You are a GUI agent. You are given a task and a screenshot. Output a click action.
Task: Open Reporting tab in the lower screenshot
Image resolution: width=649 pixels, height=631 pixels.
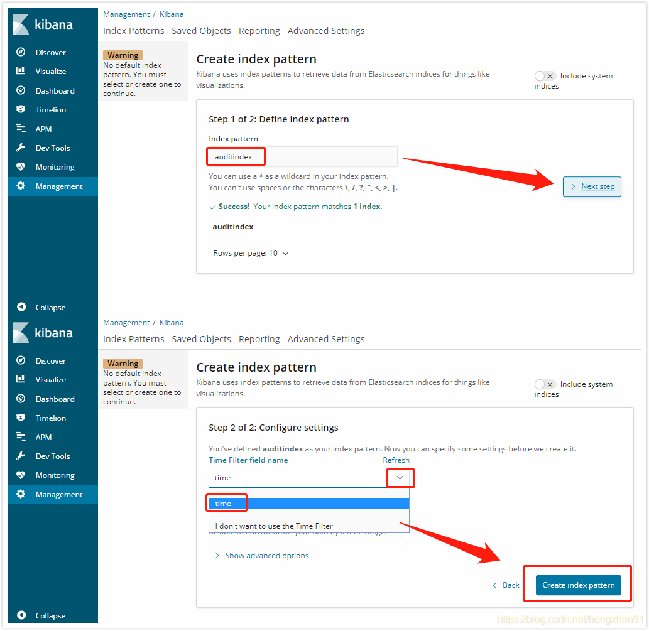(x=259, y=339)
